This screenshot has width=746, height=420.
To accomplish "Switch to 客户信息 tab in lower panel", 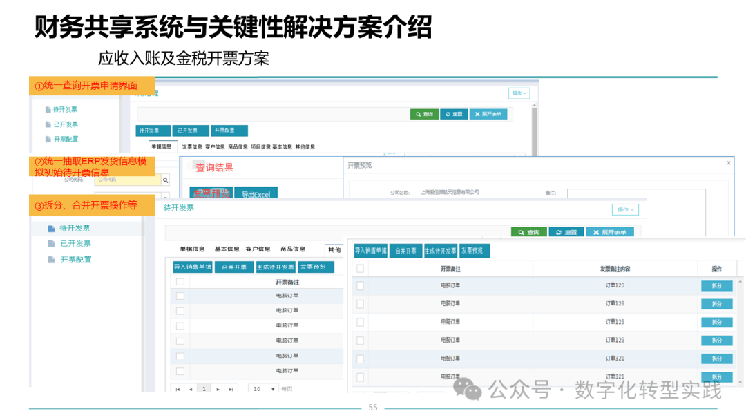I will point(258,249).
